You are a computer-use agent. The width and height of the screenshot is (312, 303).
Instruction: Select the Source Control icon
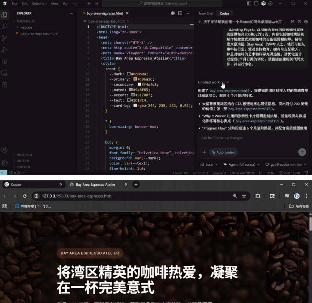pyautogui.click(x=5, y=38)
